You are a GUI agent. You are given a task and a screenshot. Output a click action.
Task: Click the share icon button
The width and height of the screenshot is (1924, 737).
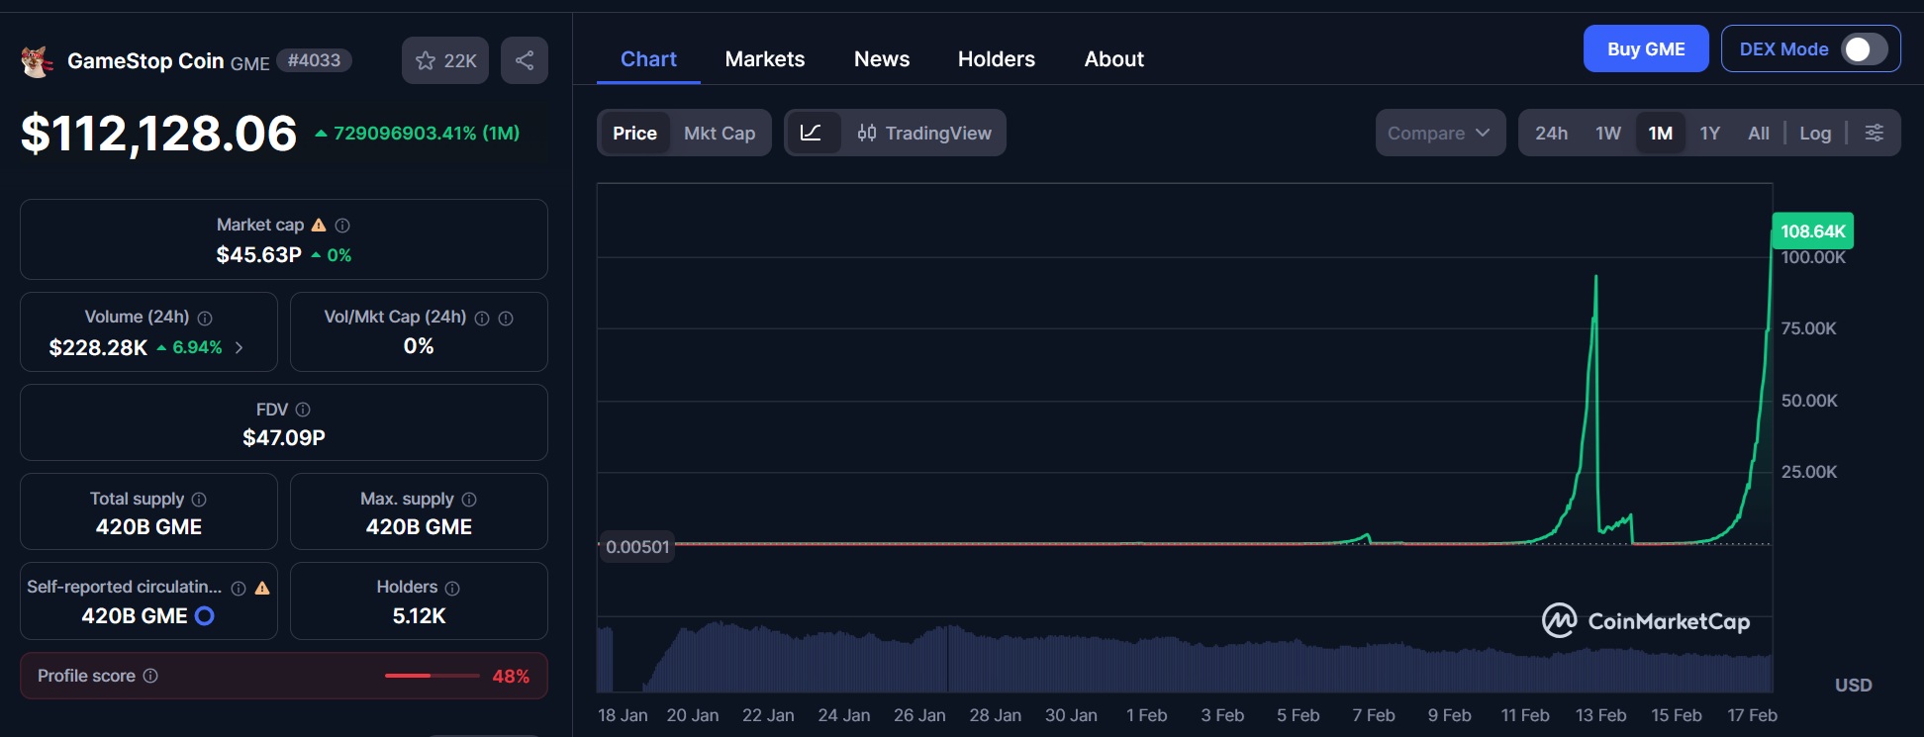click(x=525, y=60)
